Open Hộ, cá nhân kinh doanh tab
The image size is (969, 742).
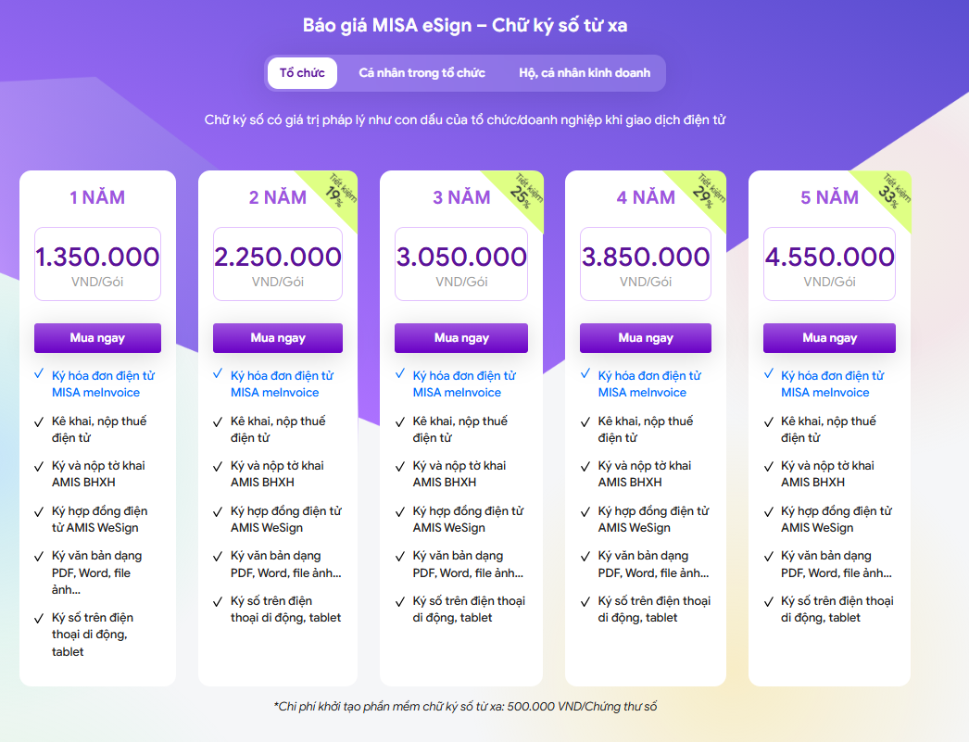(x=585, y=73)
